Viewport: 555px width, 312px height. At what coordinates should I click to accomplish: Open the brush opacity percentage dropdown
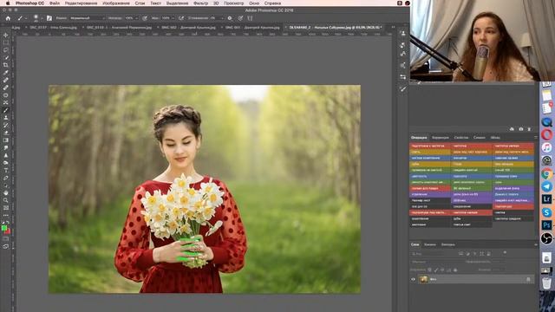pyautogui.click(x=130, y=18)
